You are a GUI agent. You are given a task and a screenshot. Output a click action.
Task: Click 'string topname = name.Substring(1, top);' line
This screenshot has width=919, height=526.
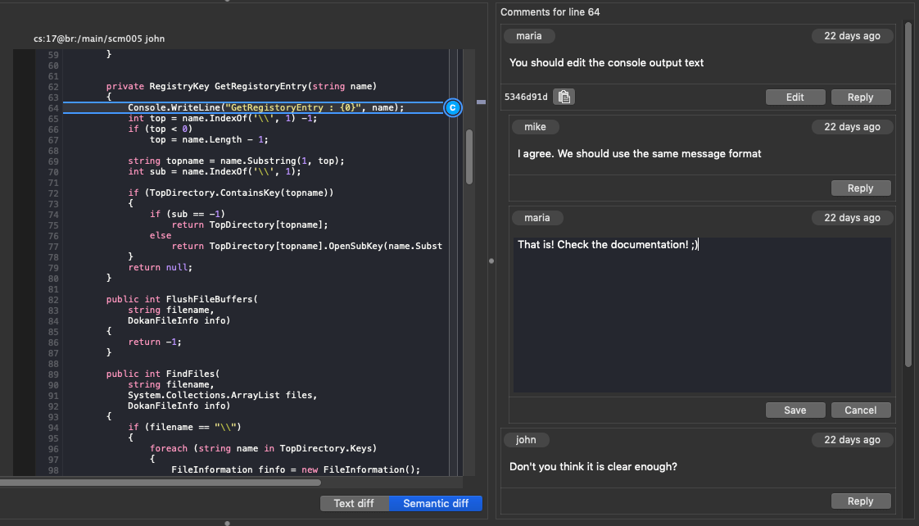point(236,161)
